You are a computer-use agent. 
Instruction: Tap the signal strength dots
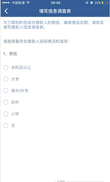coord(7,3)
